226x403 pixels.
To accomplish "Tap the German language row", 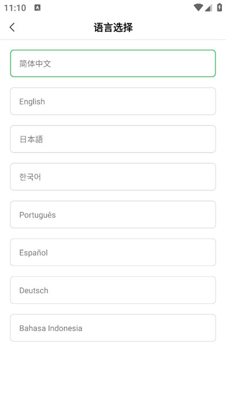I will (x=113, y=290).
